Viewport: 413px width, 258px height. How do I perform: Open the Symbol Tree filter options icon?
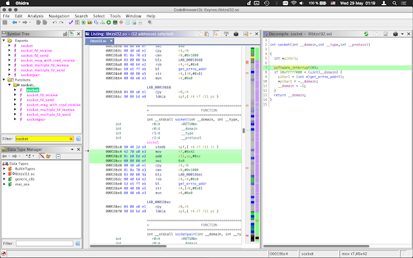[78, 139]
